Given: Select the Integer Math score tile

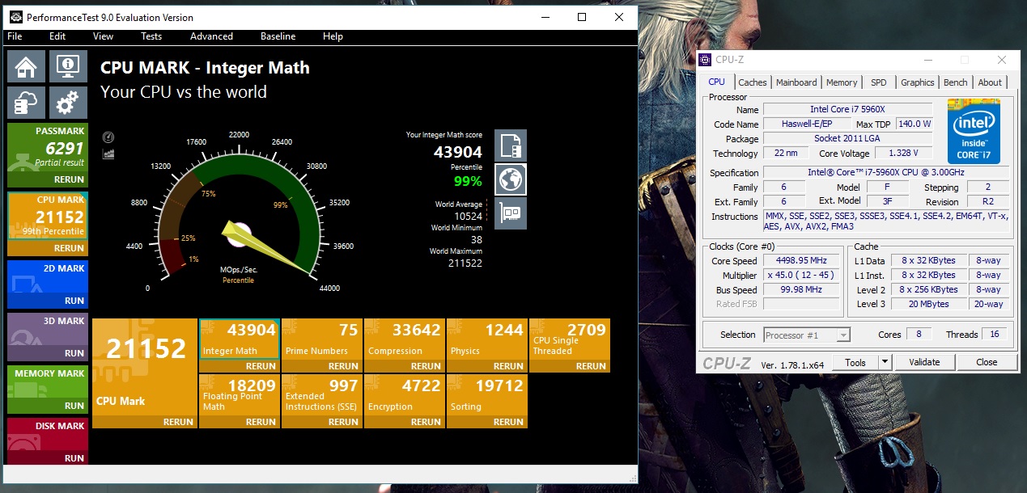Looking at the screenshot, I should [240, 339].
